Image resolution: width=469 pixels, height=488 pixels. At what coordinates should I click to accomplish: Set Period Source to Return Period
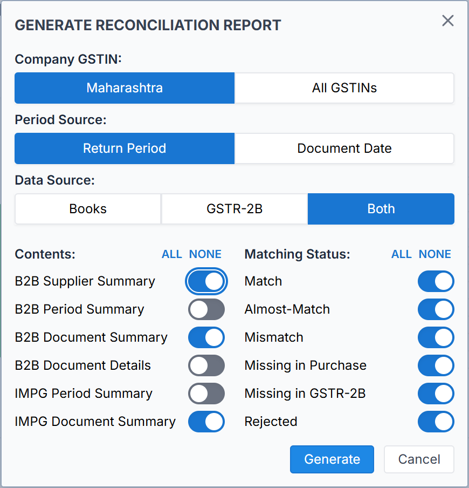click(x=125, y=148)
